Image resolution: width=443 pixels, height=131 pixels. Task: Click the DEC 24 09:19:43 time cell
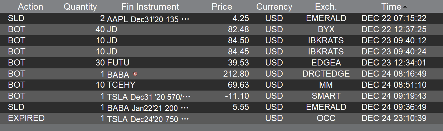(x=394, y=96)
